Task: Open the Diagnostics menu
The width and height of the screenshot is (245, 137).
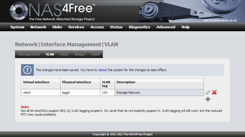Action: coord(140,27)
